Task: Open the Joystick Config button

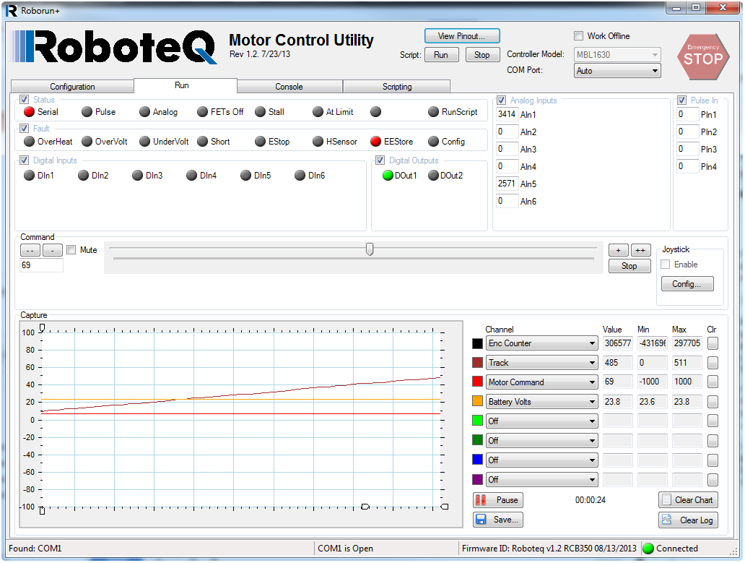Action: pyautogui.click(x=687, y=284)
